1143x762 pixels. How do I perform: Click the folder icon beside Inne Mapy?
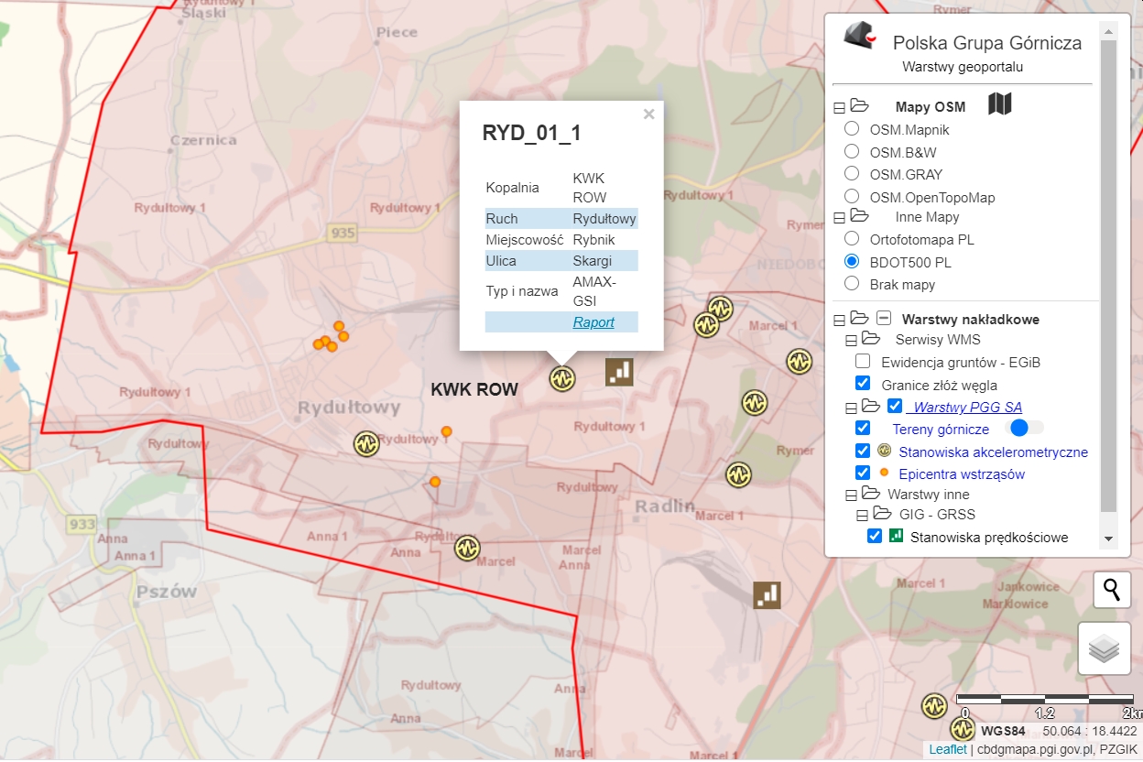[x=859, y=216]
